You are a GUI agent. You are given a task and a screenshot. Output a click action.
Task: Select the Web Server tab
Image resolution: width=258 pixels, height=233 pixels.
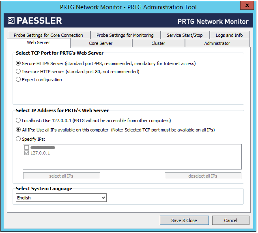tap(39, 42)
